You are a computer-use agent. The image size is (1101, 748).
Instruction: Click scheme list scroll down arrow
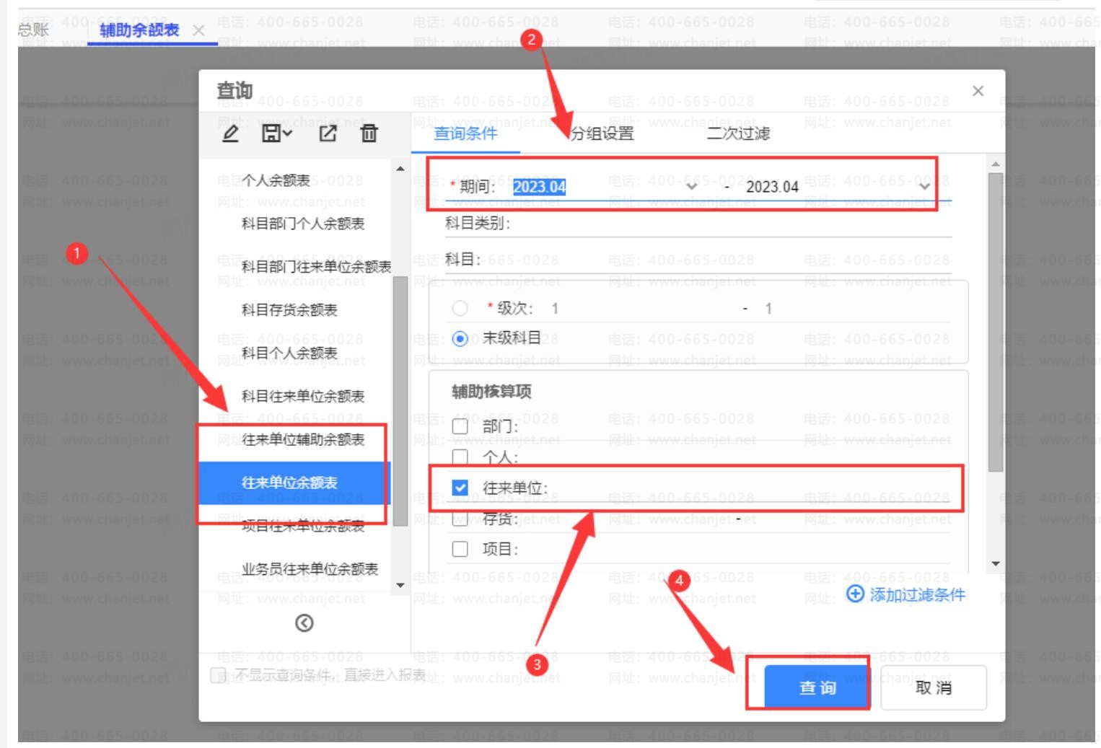tap(400, 585)
